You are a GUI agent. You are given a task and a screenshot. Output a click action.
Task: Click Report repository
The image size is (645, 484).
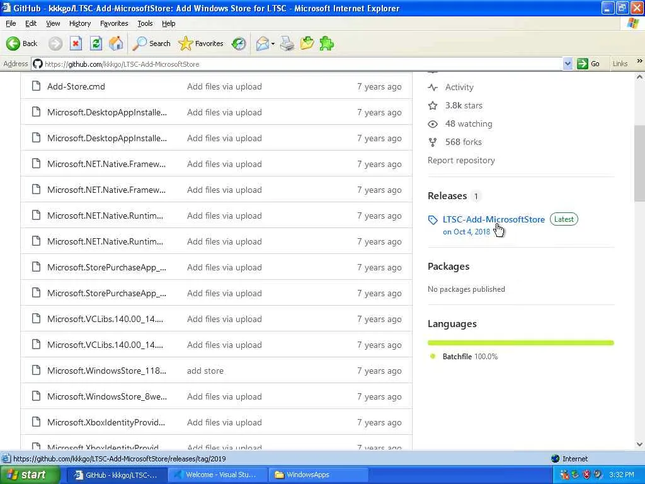click(x=461, y=160)
